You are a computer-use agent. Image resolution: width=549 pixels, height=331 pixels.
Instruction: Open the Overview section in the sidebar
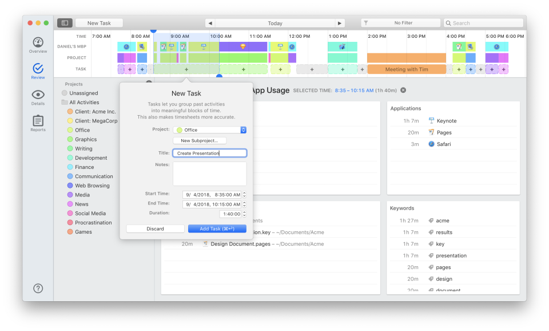click(x=38, y=45)
